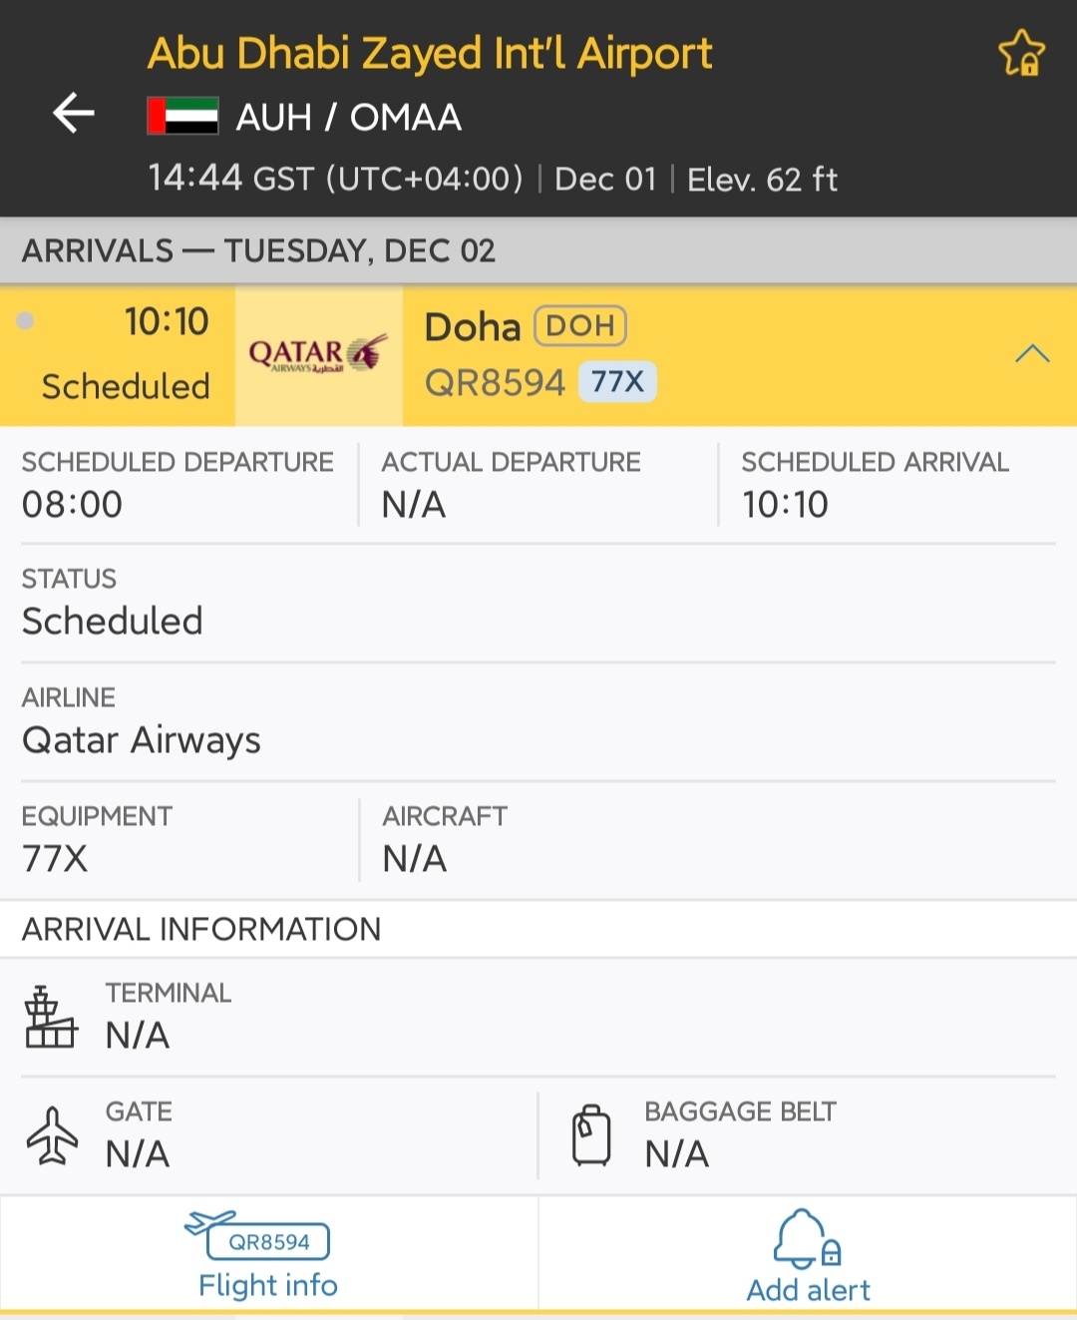1077x1320 pixels.
Task: Tap the Qatar Airways logo
Action: [x=318, y=354]
